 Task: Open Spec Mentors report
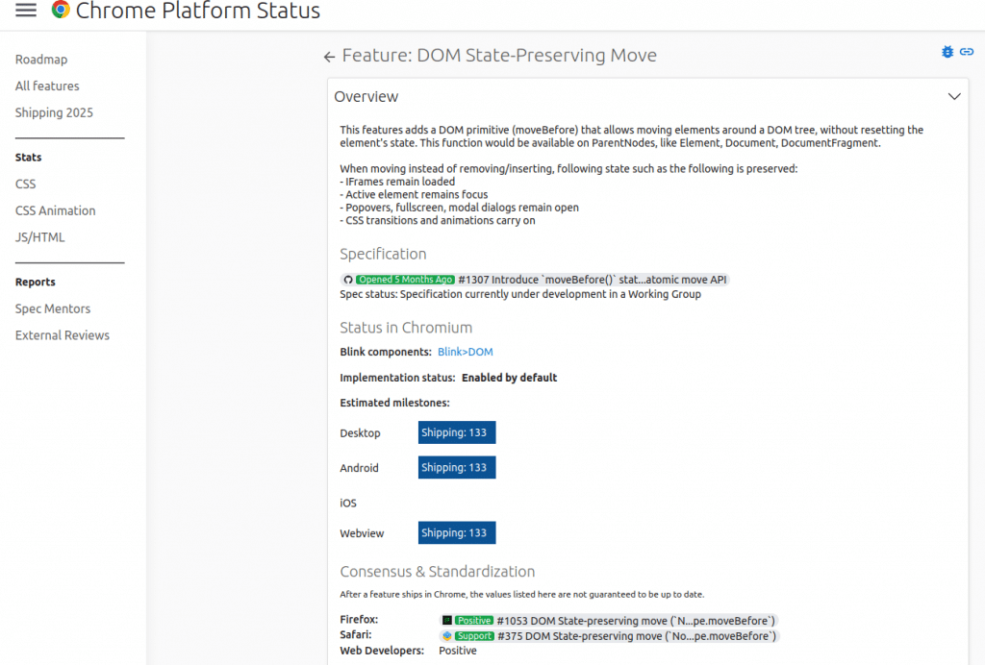click(x=53, y=308)
